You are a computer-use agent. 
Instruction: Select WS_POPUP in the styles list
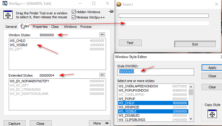[153, 98]
